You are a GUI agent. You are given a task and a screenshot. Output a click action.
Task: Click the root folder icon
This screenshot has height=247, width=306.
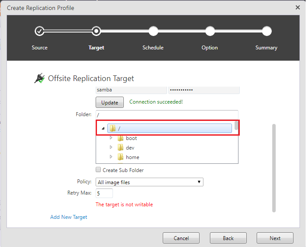coord(113,128)
